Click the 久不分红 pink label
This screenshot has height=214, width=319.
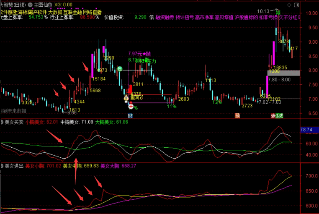click(288, 17)
